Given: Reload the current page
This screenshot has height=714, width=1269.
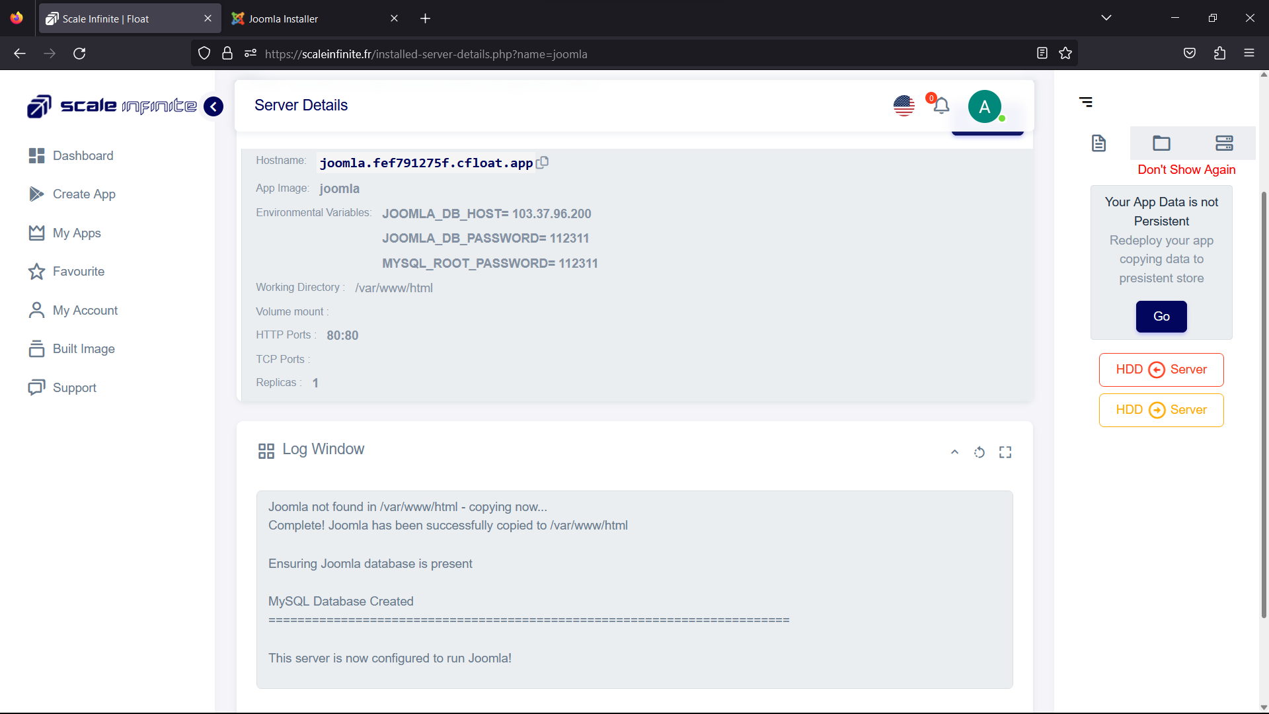Looking at the screenshot, I should tap(79, 54).
